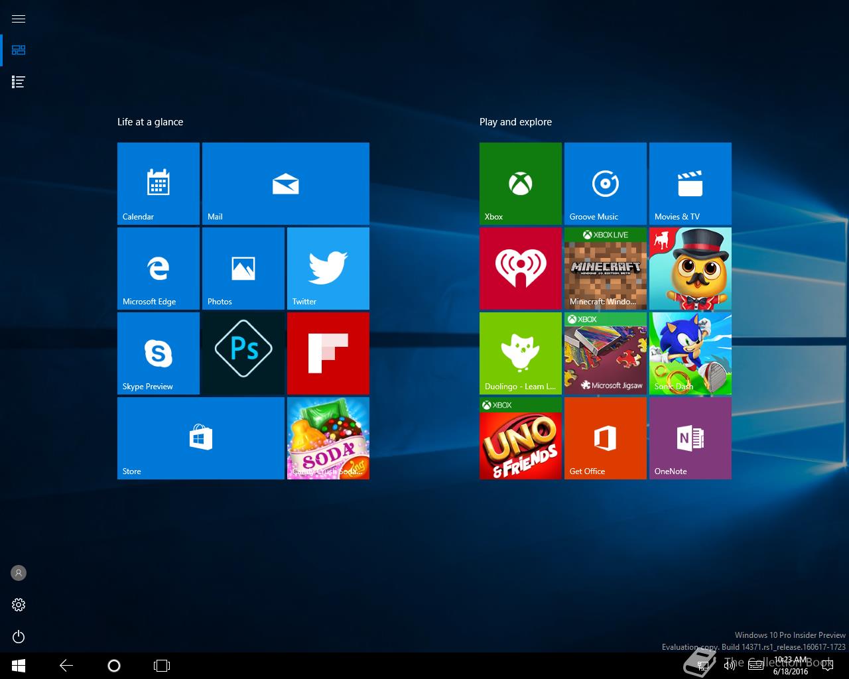Show the touch keyboard

click(x=755, y=666)
